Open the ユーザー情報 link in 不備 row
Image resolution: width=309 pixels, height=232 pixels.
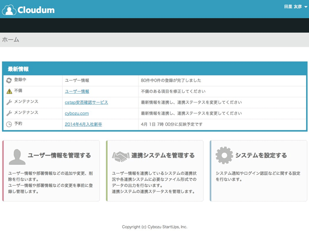(x=77, y=91)
